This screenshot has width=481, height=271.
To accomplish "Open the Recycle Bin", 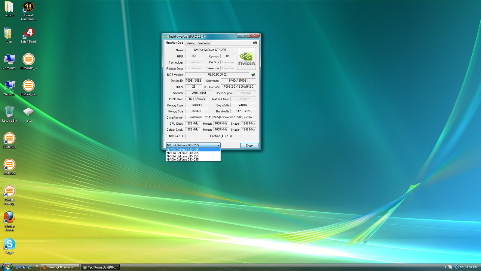I will [9, 114].
